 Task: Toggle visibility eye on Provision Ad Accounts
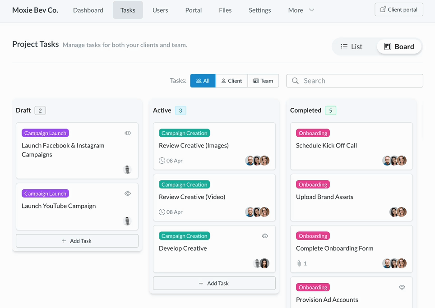tap(402, 287)
